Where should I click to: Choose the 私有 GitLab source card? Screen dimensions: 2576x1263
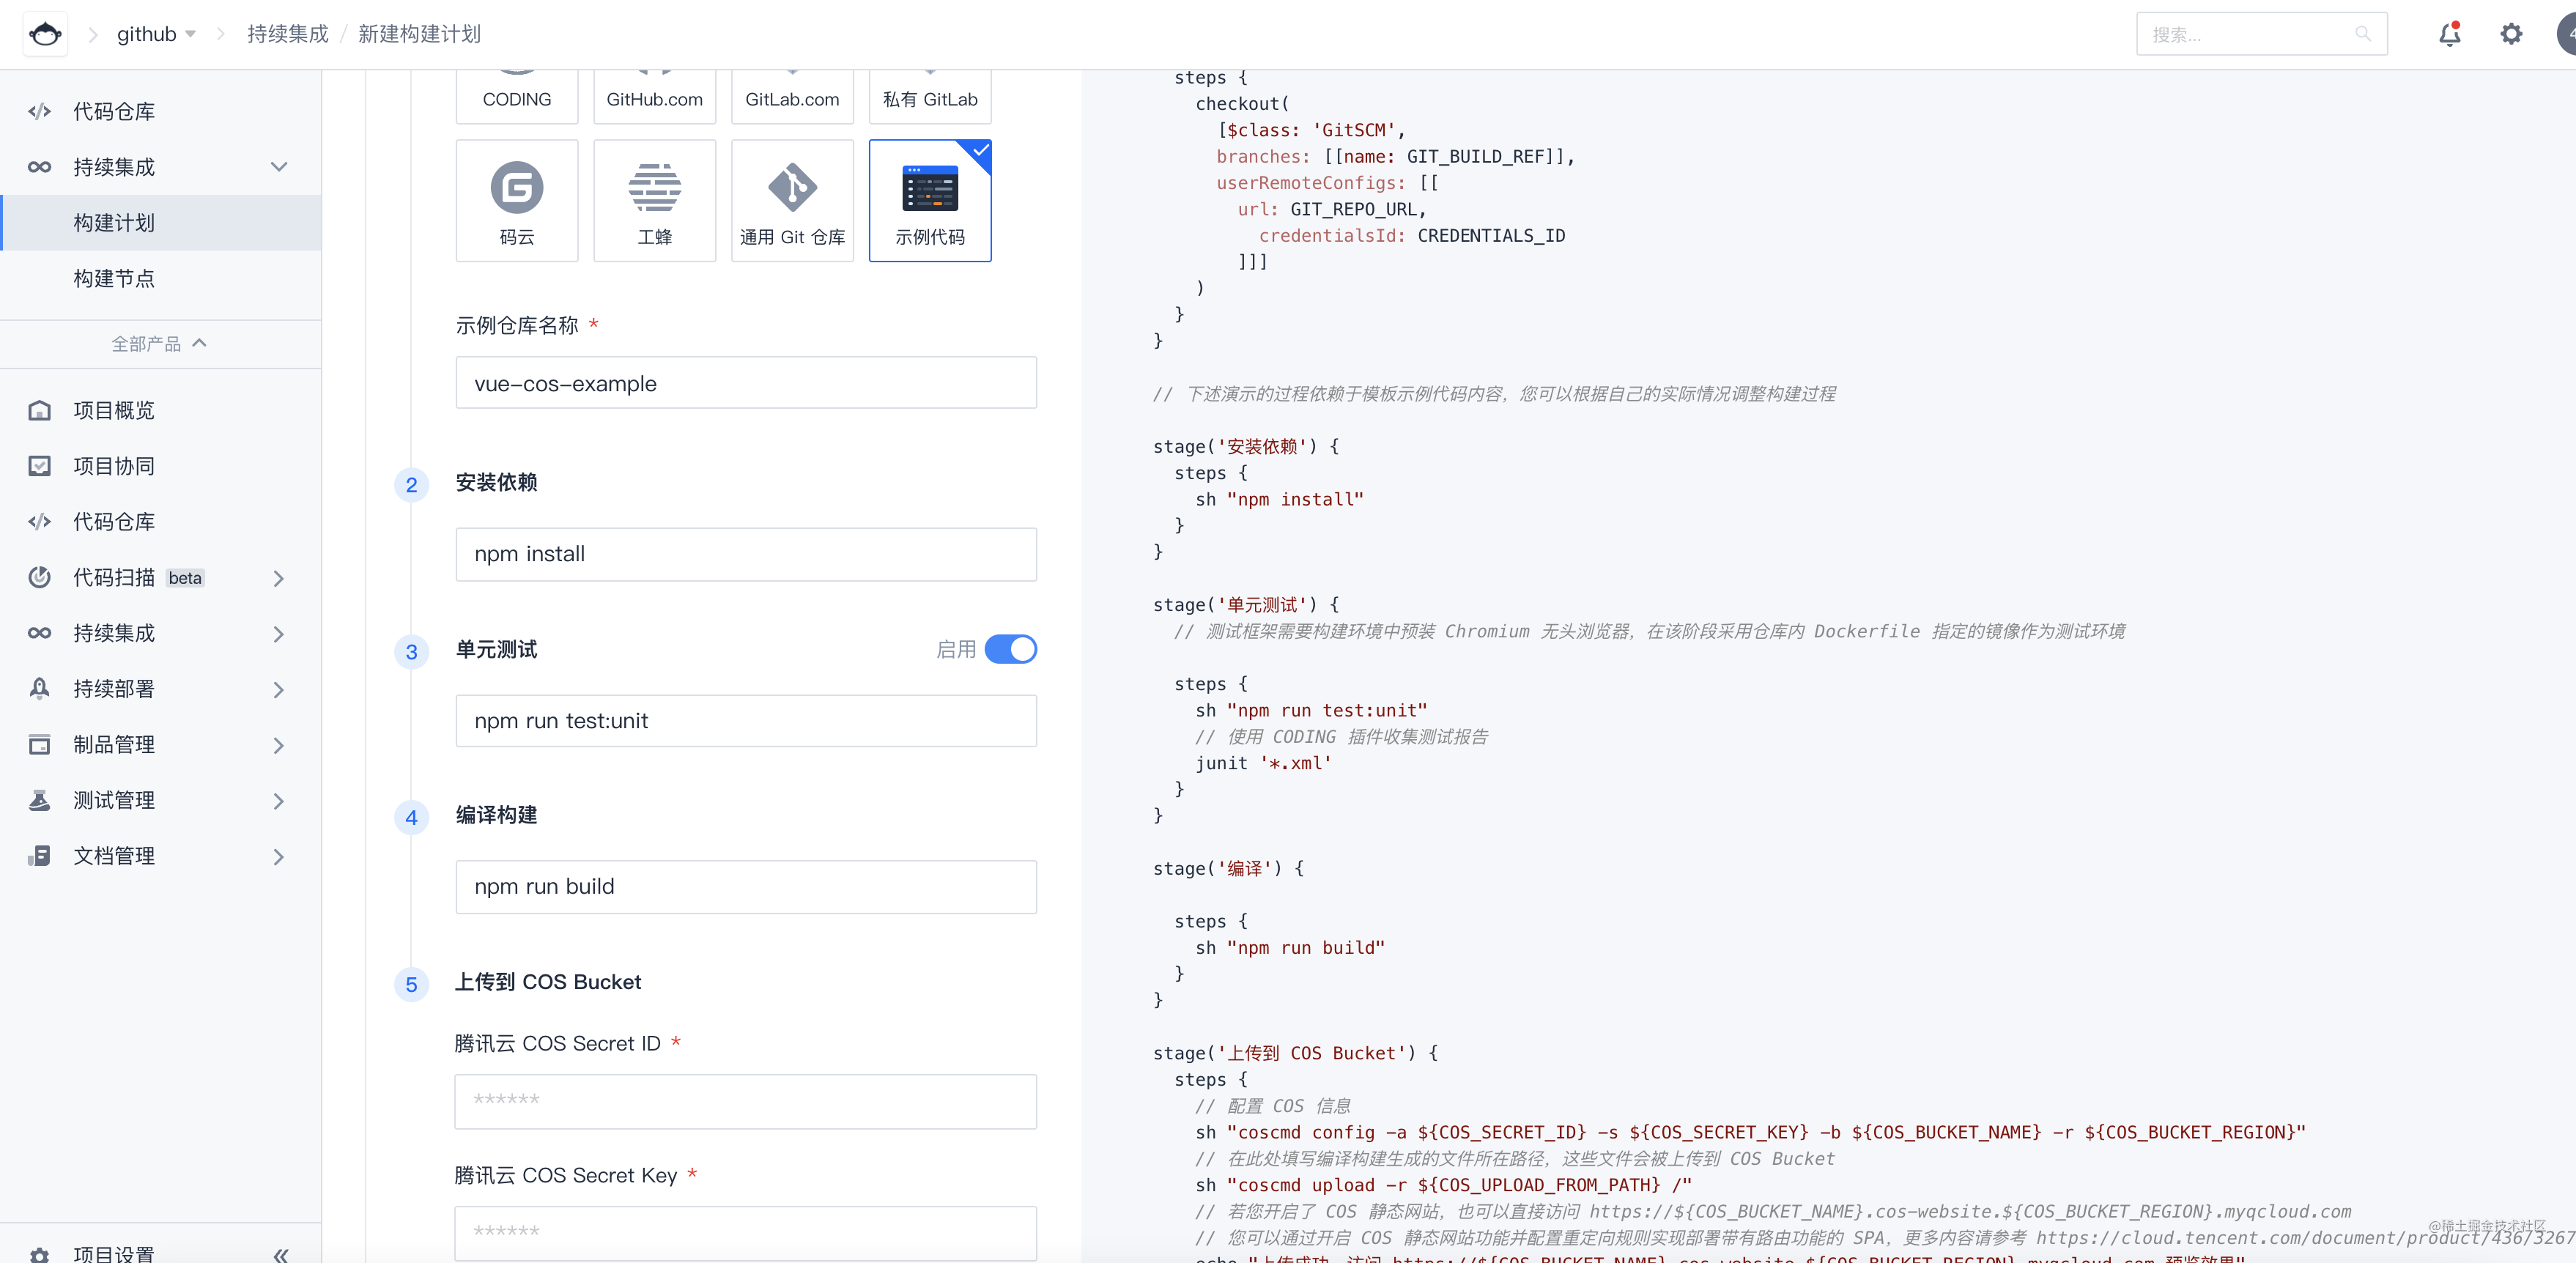point(930,97)
